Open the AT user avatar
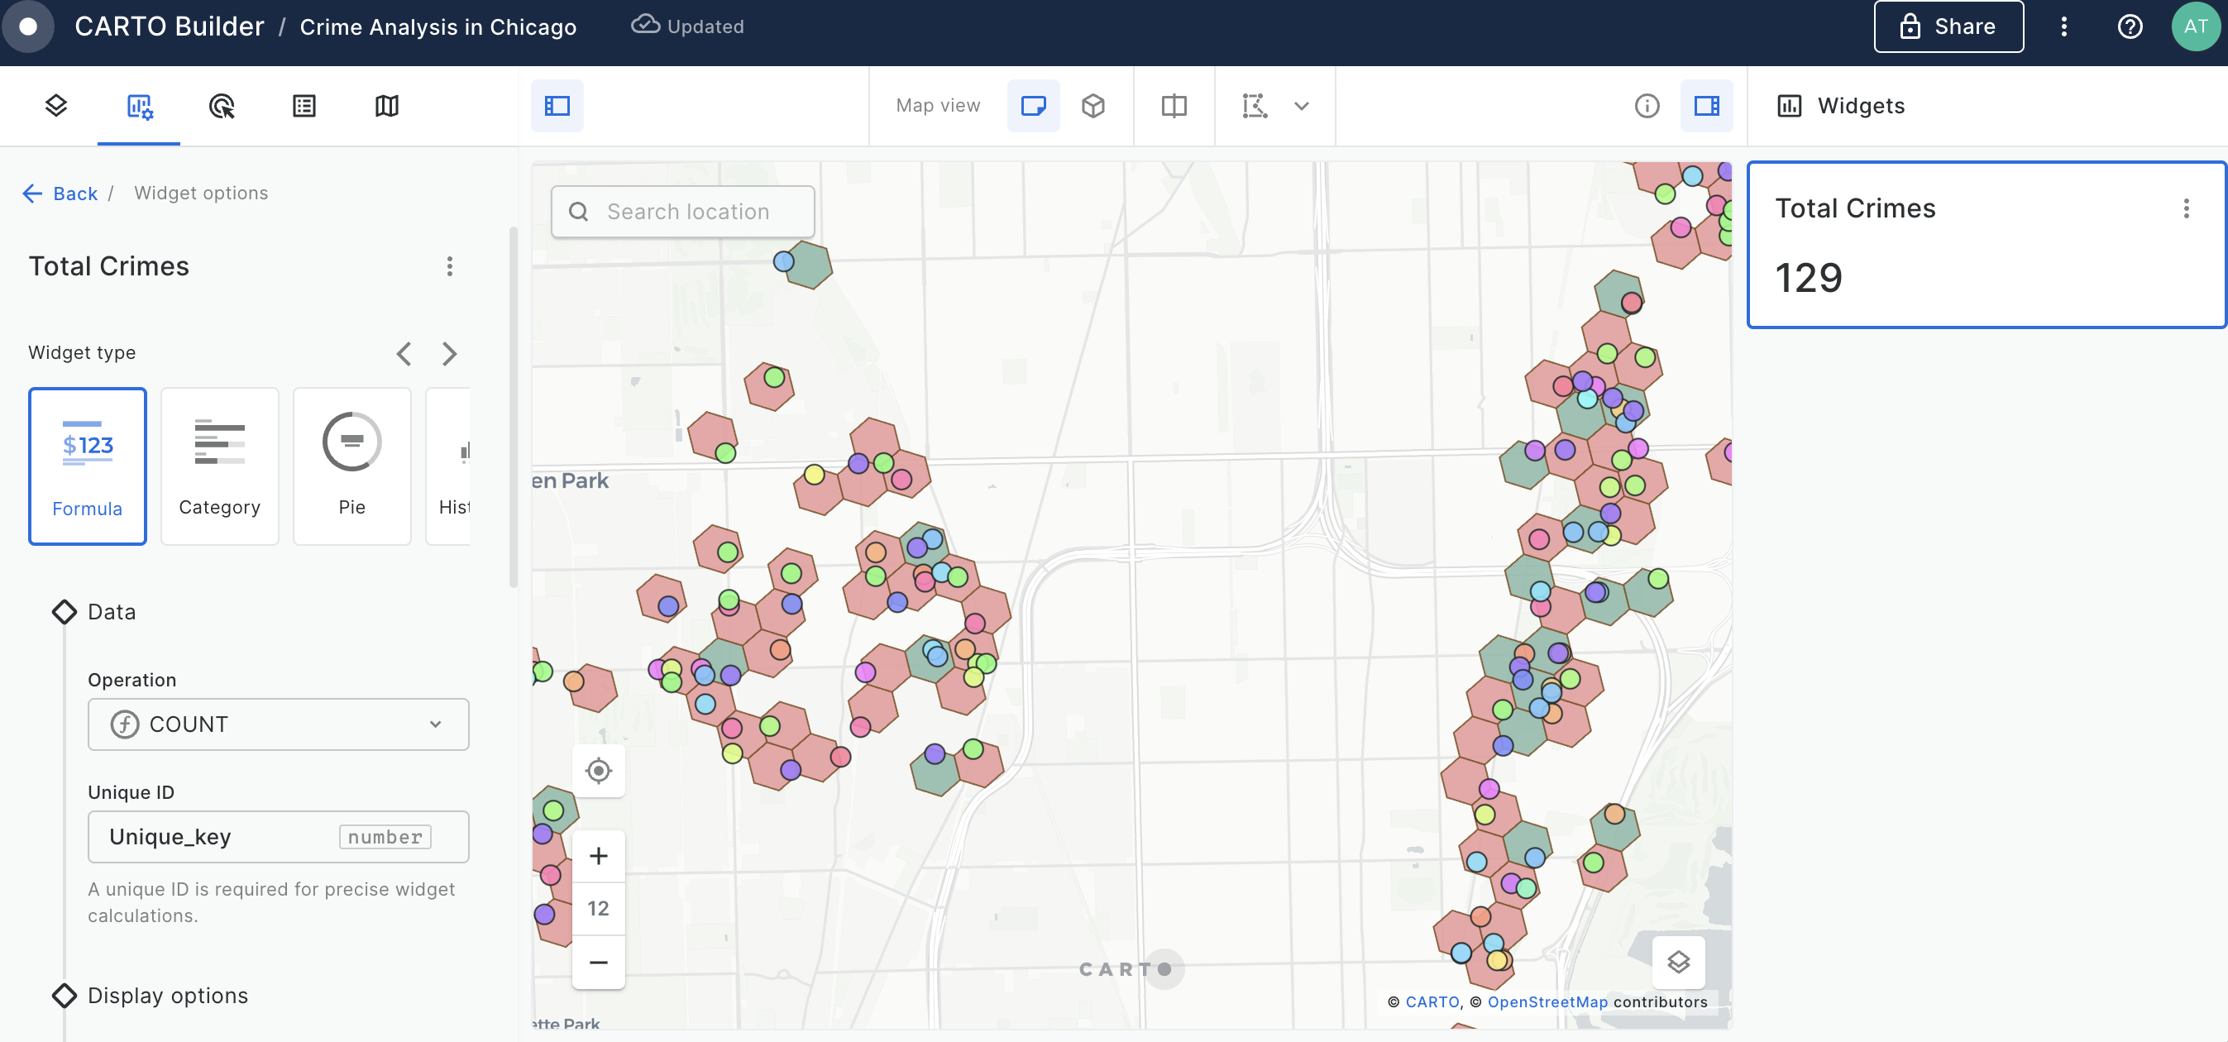Viewport: 2228px width, 1042px height. point(2195,26)
